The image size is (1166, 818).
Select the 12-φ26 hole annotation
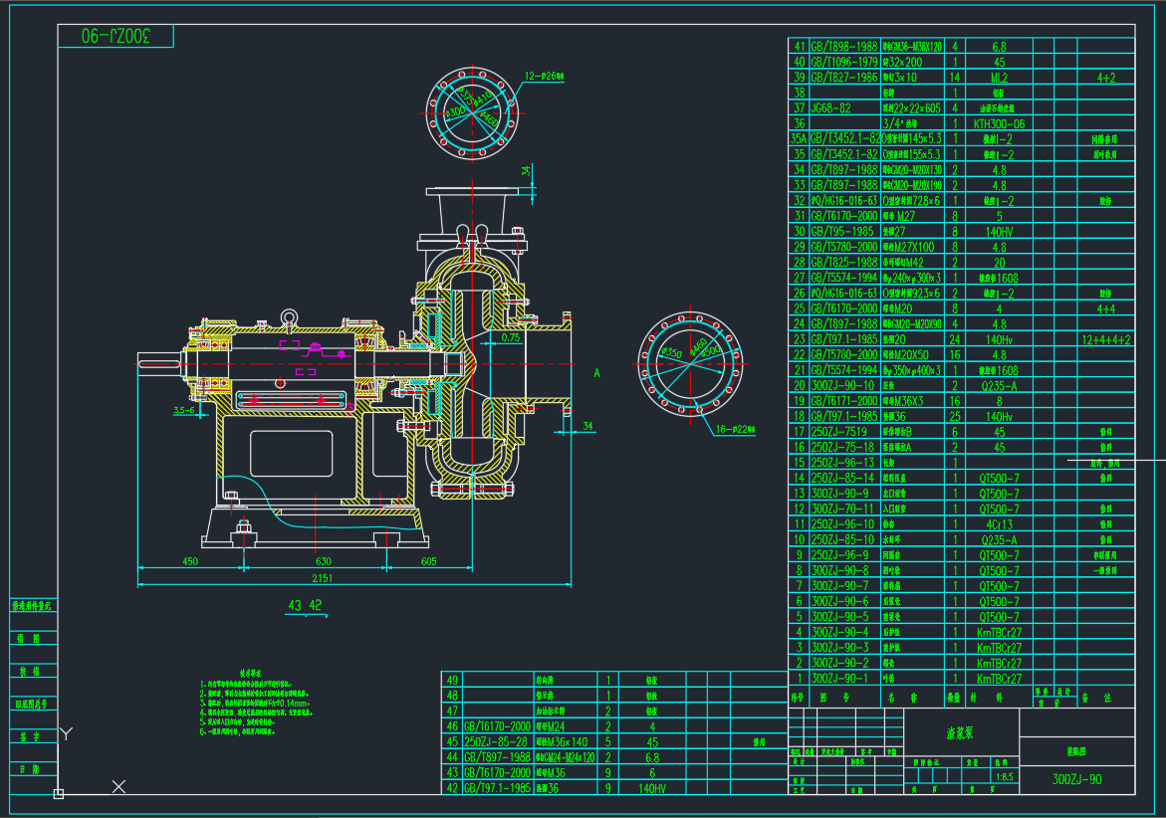pyautogui.click(x=544, y=75)
